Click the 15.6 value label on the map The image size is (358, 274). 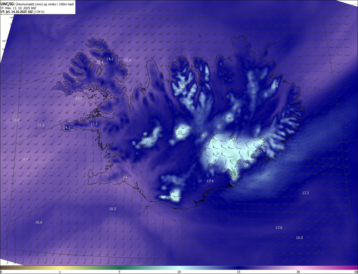(94, 124)
